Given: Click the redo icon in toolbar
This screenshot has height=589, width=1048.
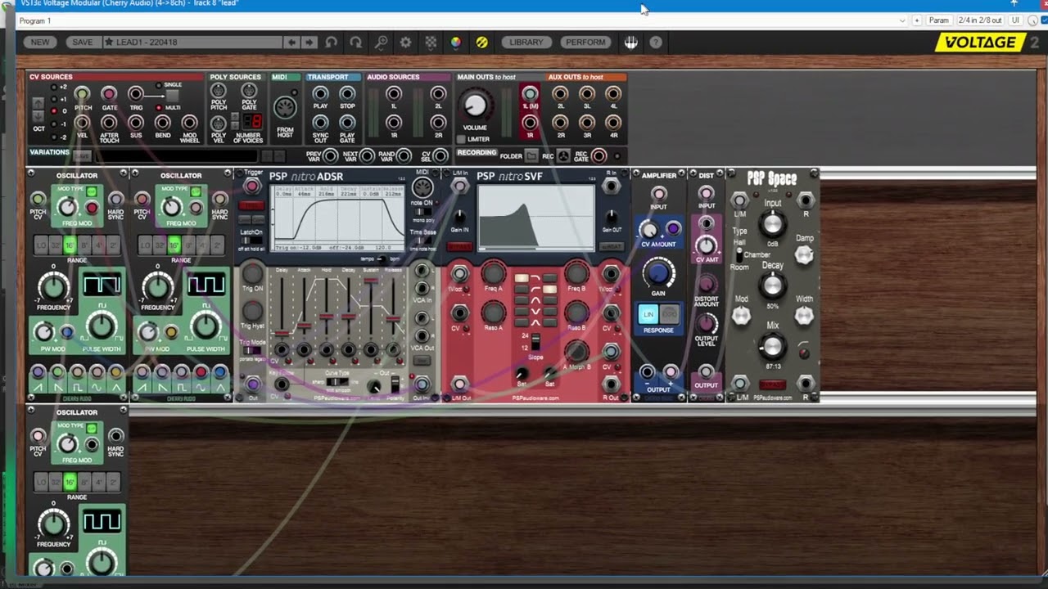Looking at the screenshot, I should (355, 43).
